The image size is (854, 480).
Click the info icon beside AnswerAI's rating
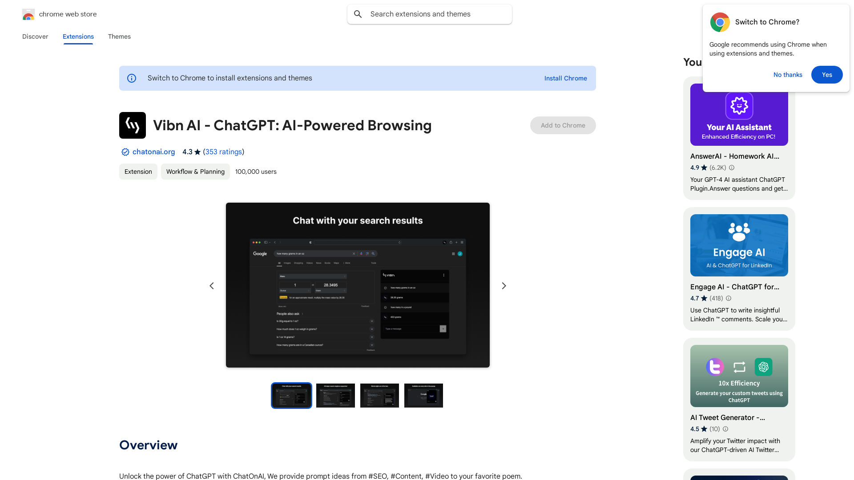[732, 168]
